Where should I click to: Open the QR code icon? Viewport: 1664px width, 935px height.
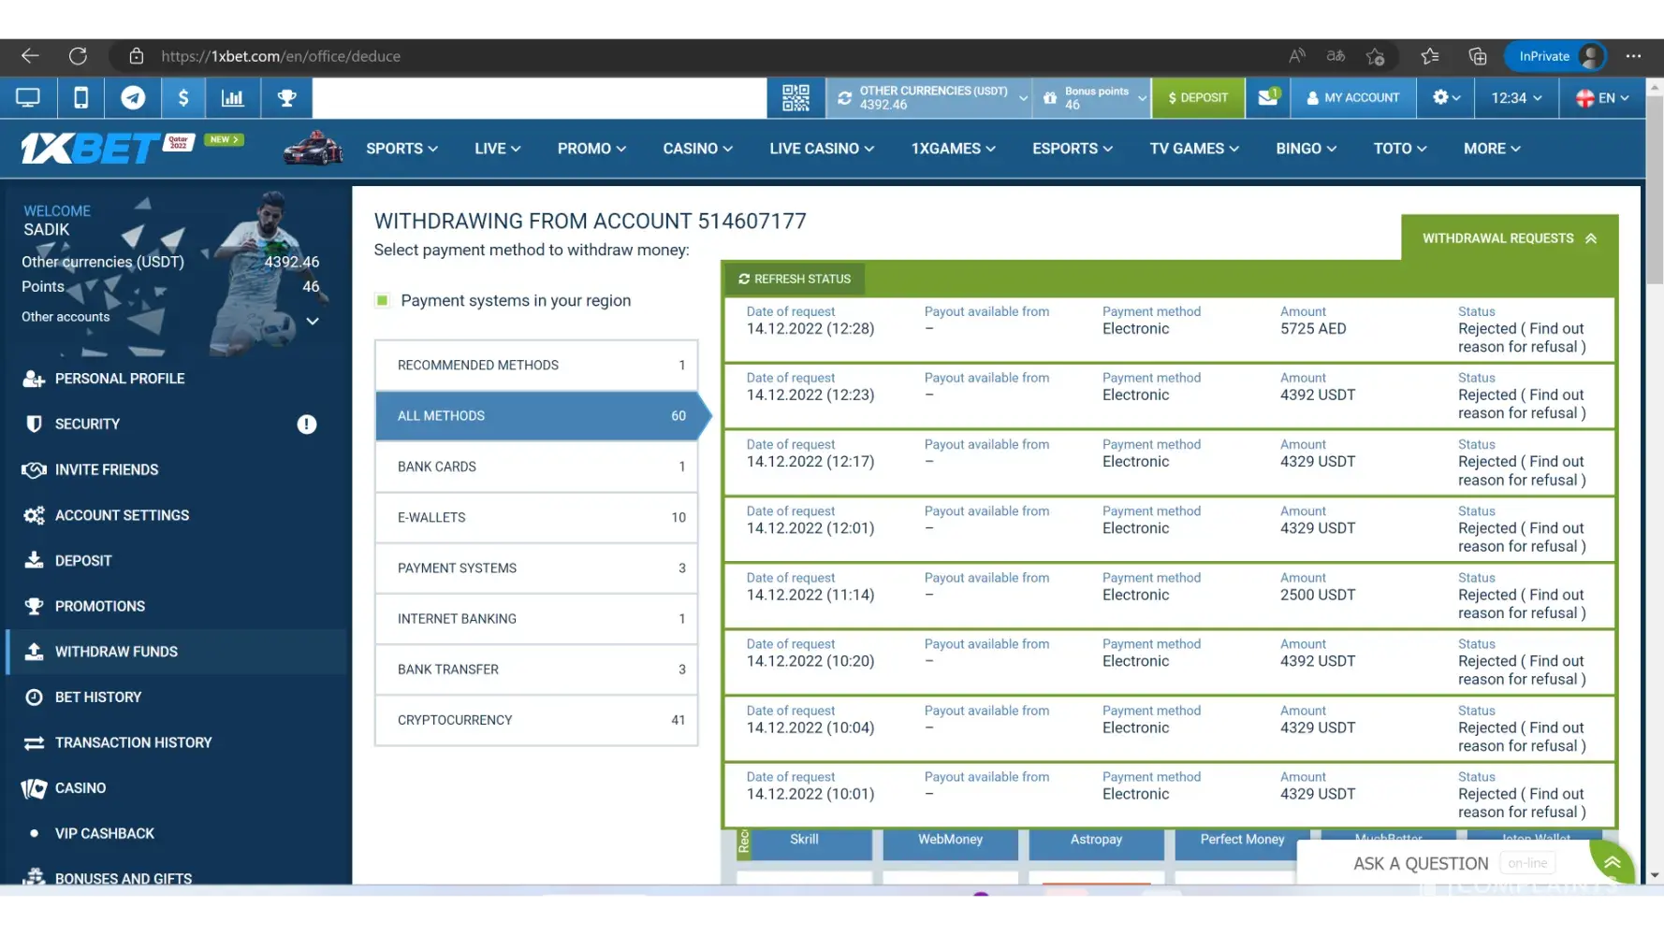tap(796, 98)
